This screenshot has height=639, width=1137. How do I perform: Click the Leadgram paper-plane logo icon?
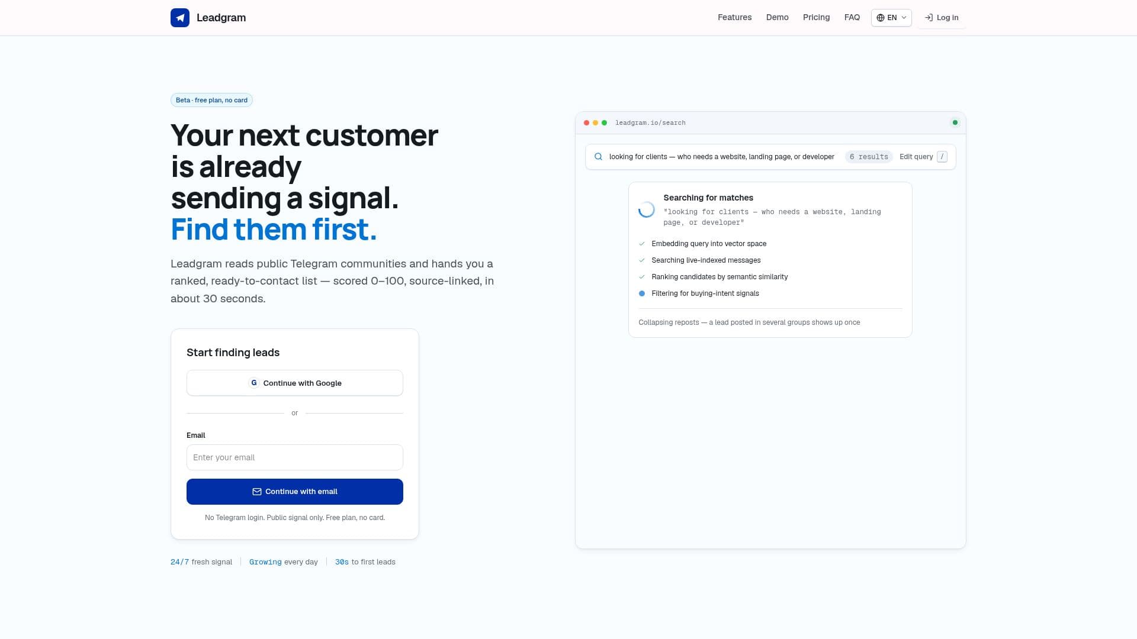(x=180, y=18)
